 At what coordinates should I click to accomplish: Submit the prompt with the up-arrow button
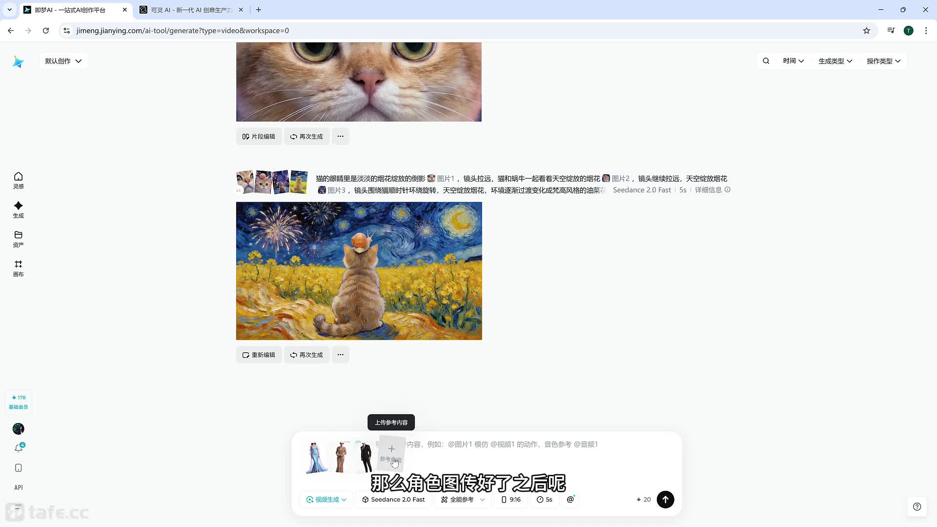click(x=666, y=499)
